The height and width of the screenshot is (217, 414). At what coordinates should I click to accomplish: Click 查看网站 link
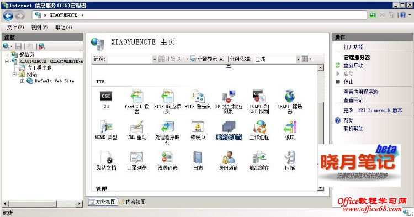pos(353,100)
